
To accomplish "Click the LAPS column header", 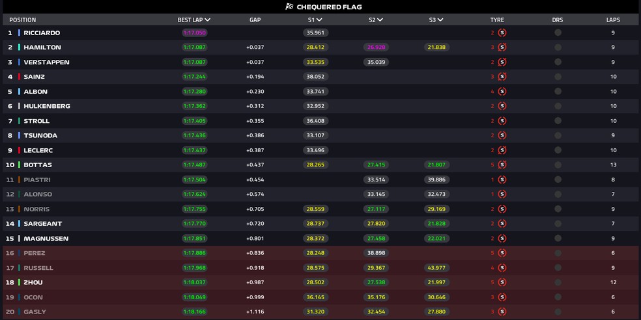I will [x=613, y=20].
